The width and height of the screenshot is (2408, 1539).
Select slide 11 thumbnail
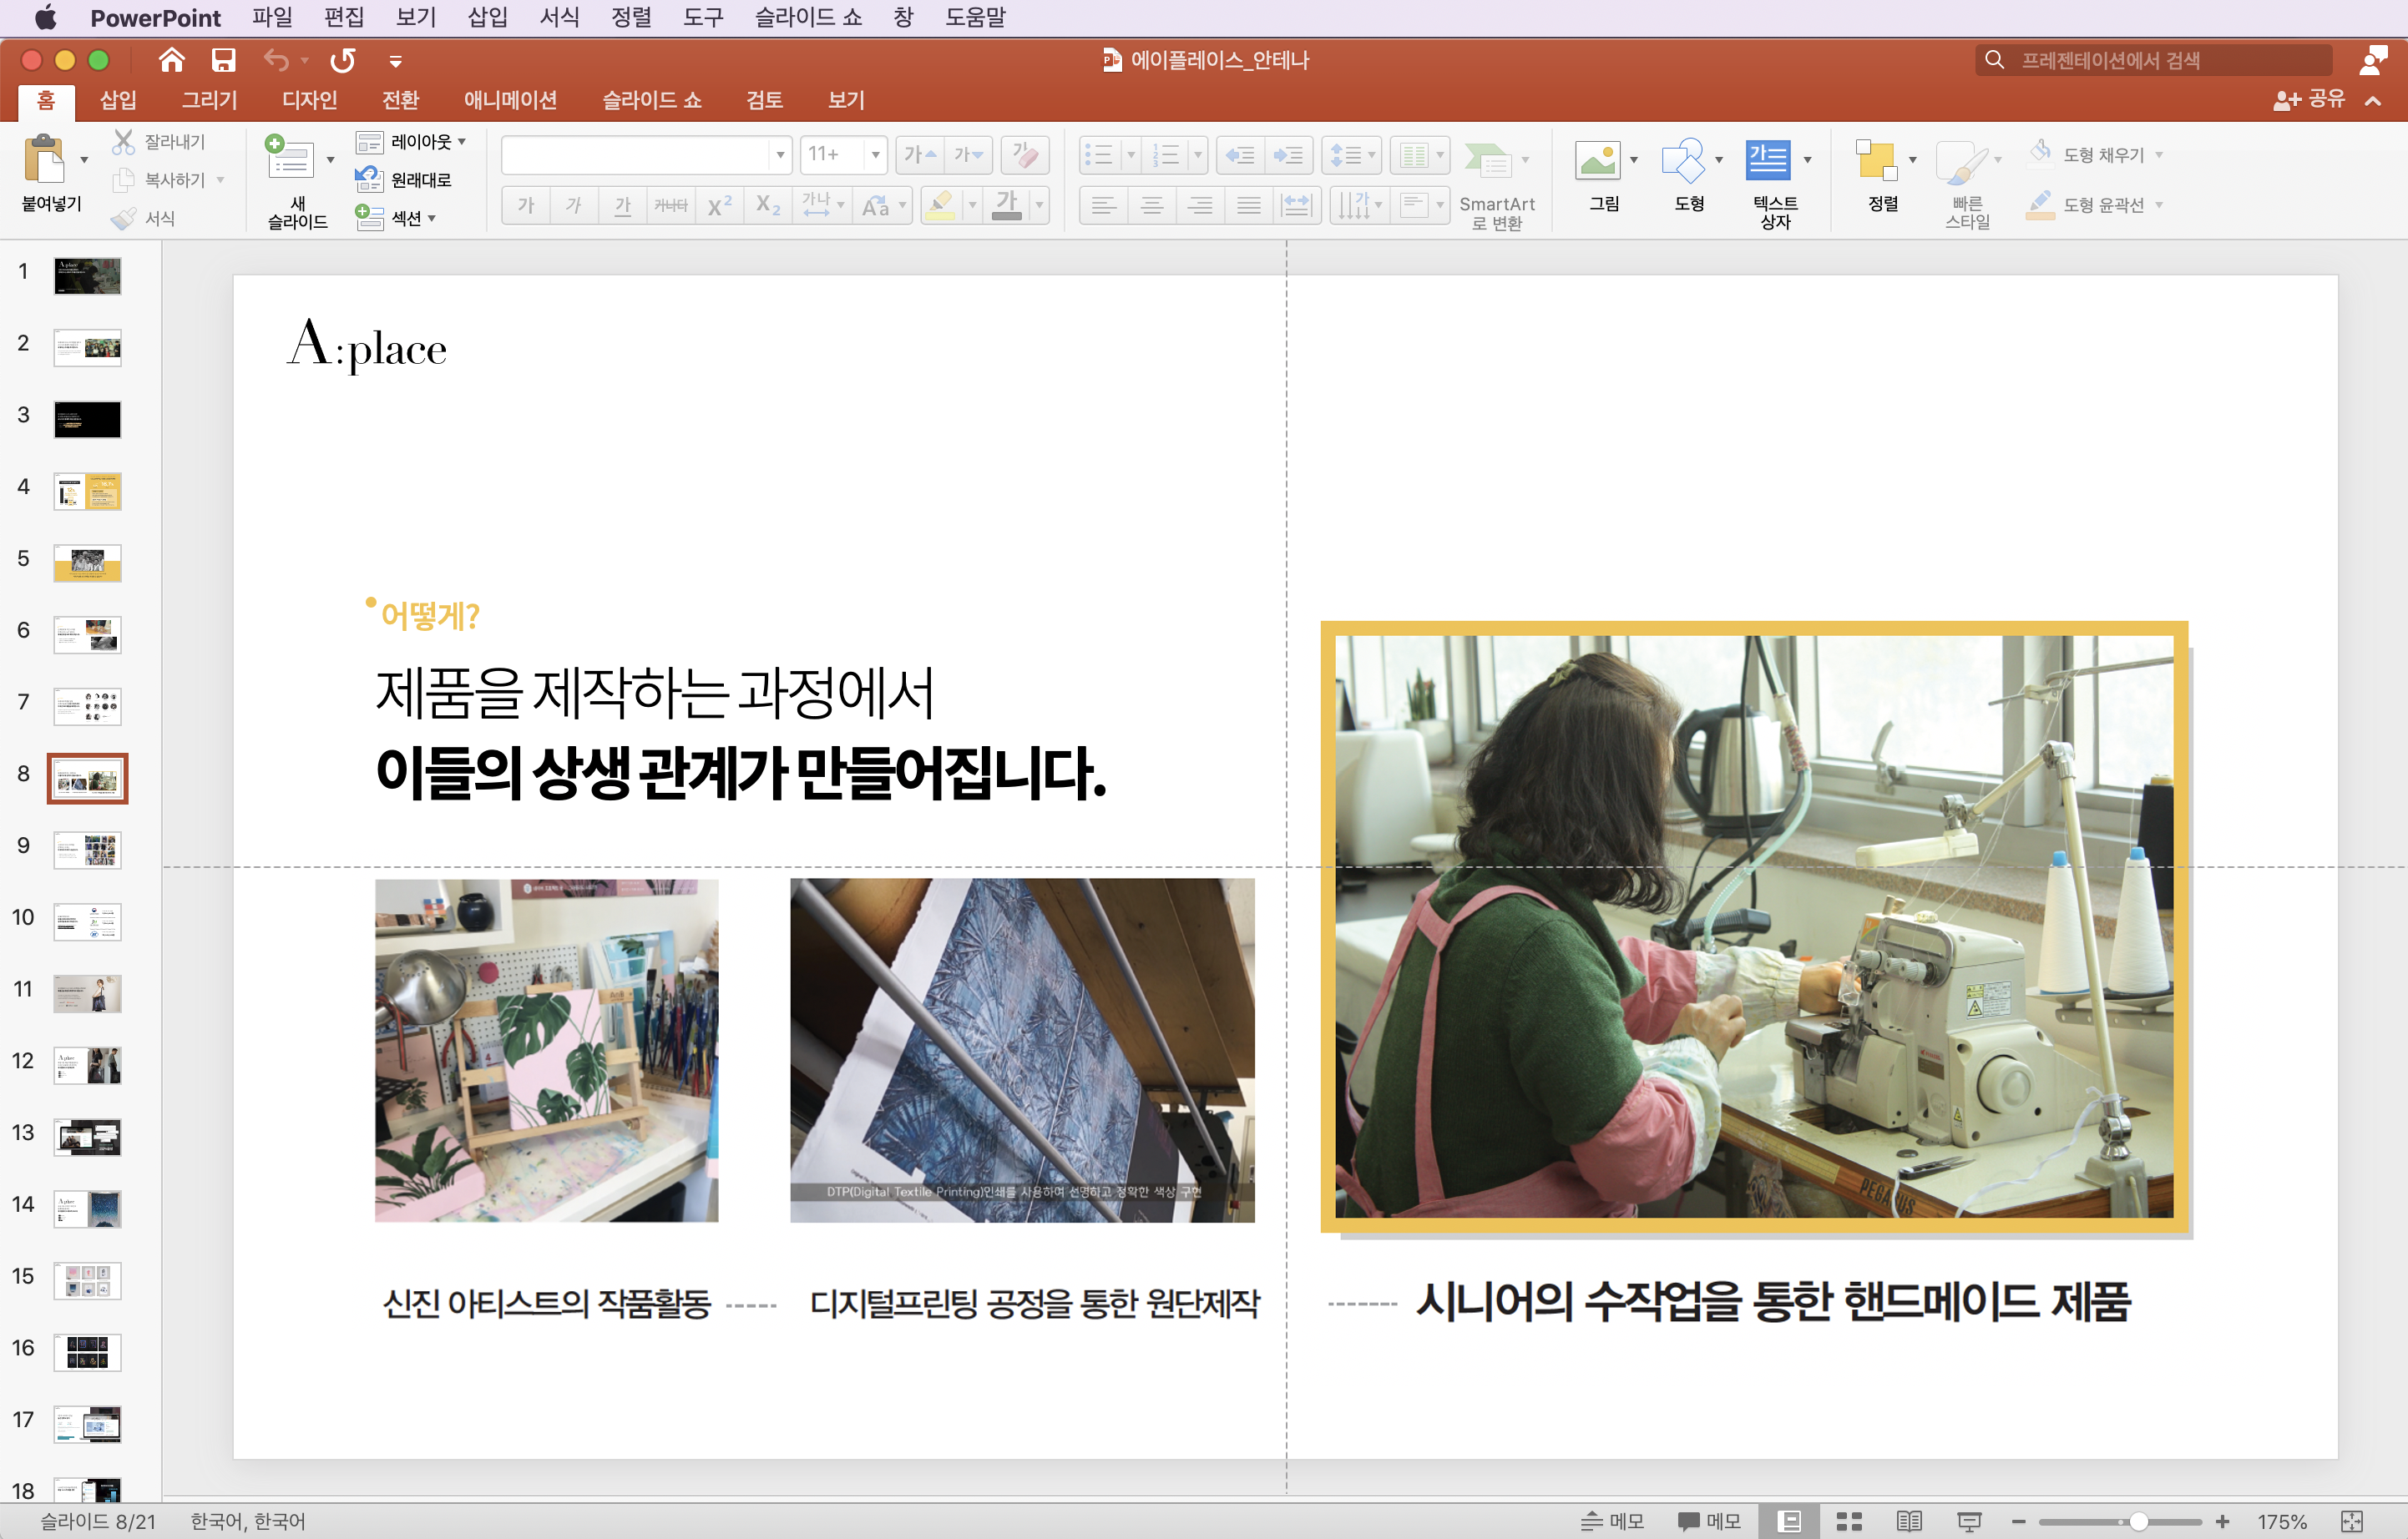click(x=87, y=992)
